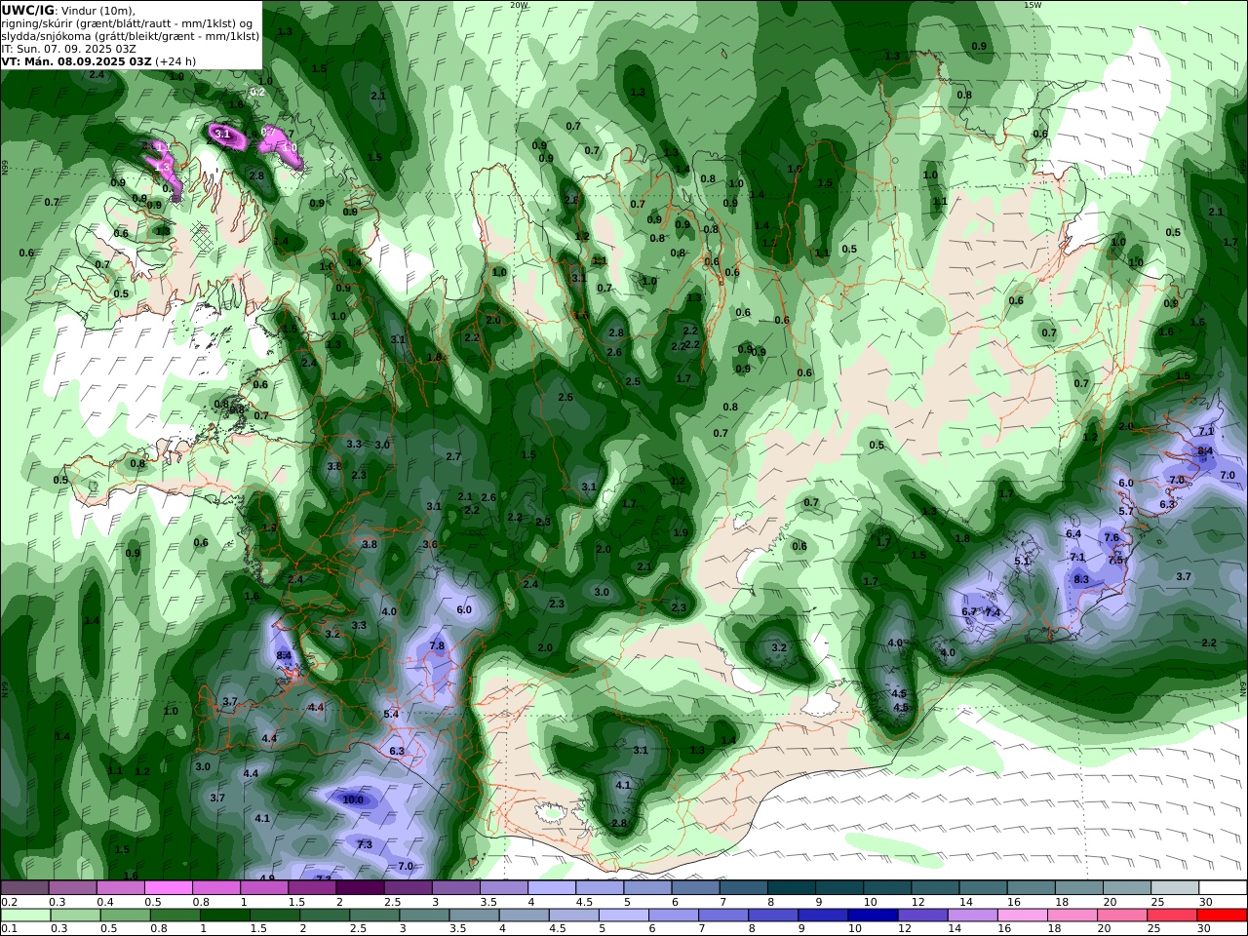The width and height of the screenshot is (1248, 936).
Task: Click the 8.3 precipitation value on the map
Action: [x=1081, y=579]
